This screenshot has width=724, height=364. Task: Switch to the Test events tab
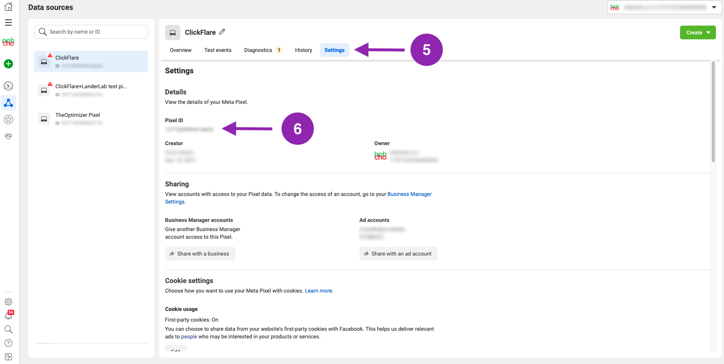tap(218, 50)
